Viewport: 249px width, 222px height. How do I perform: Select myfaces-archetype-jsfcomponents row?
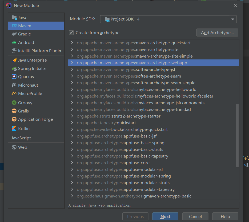[x=153, y=103]
